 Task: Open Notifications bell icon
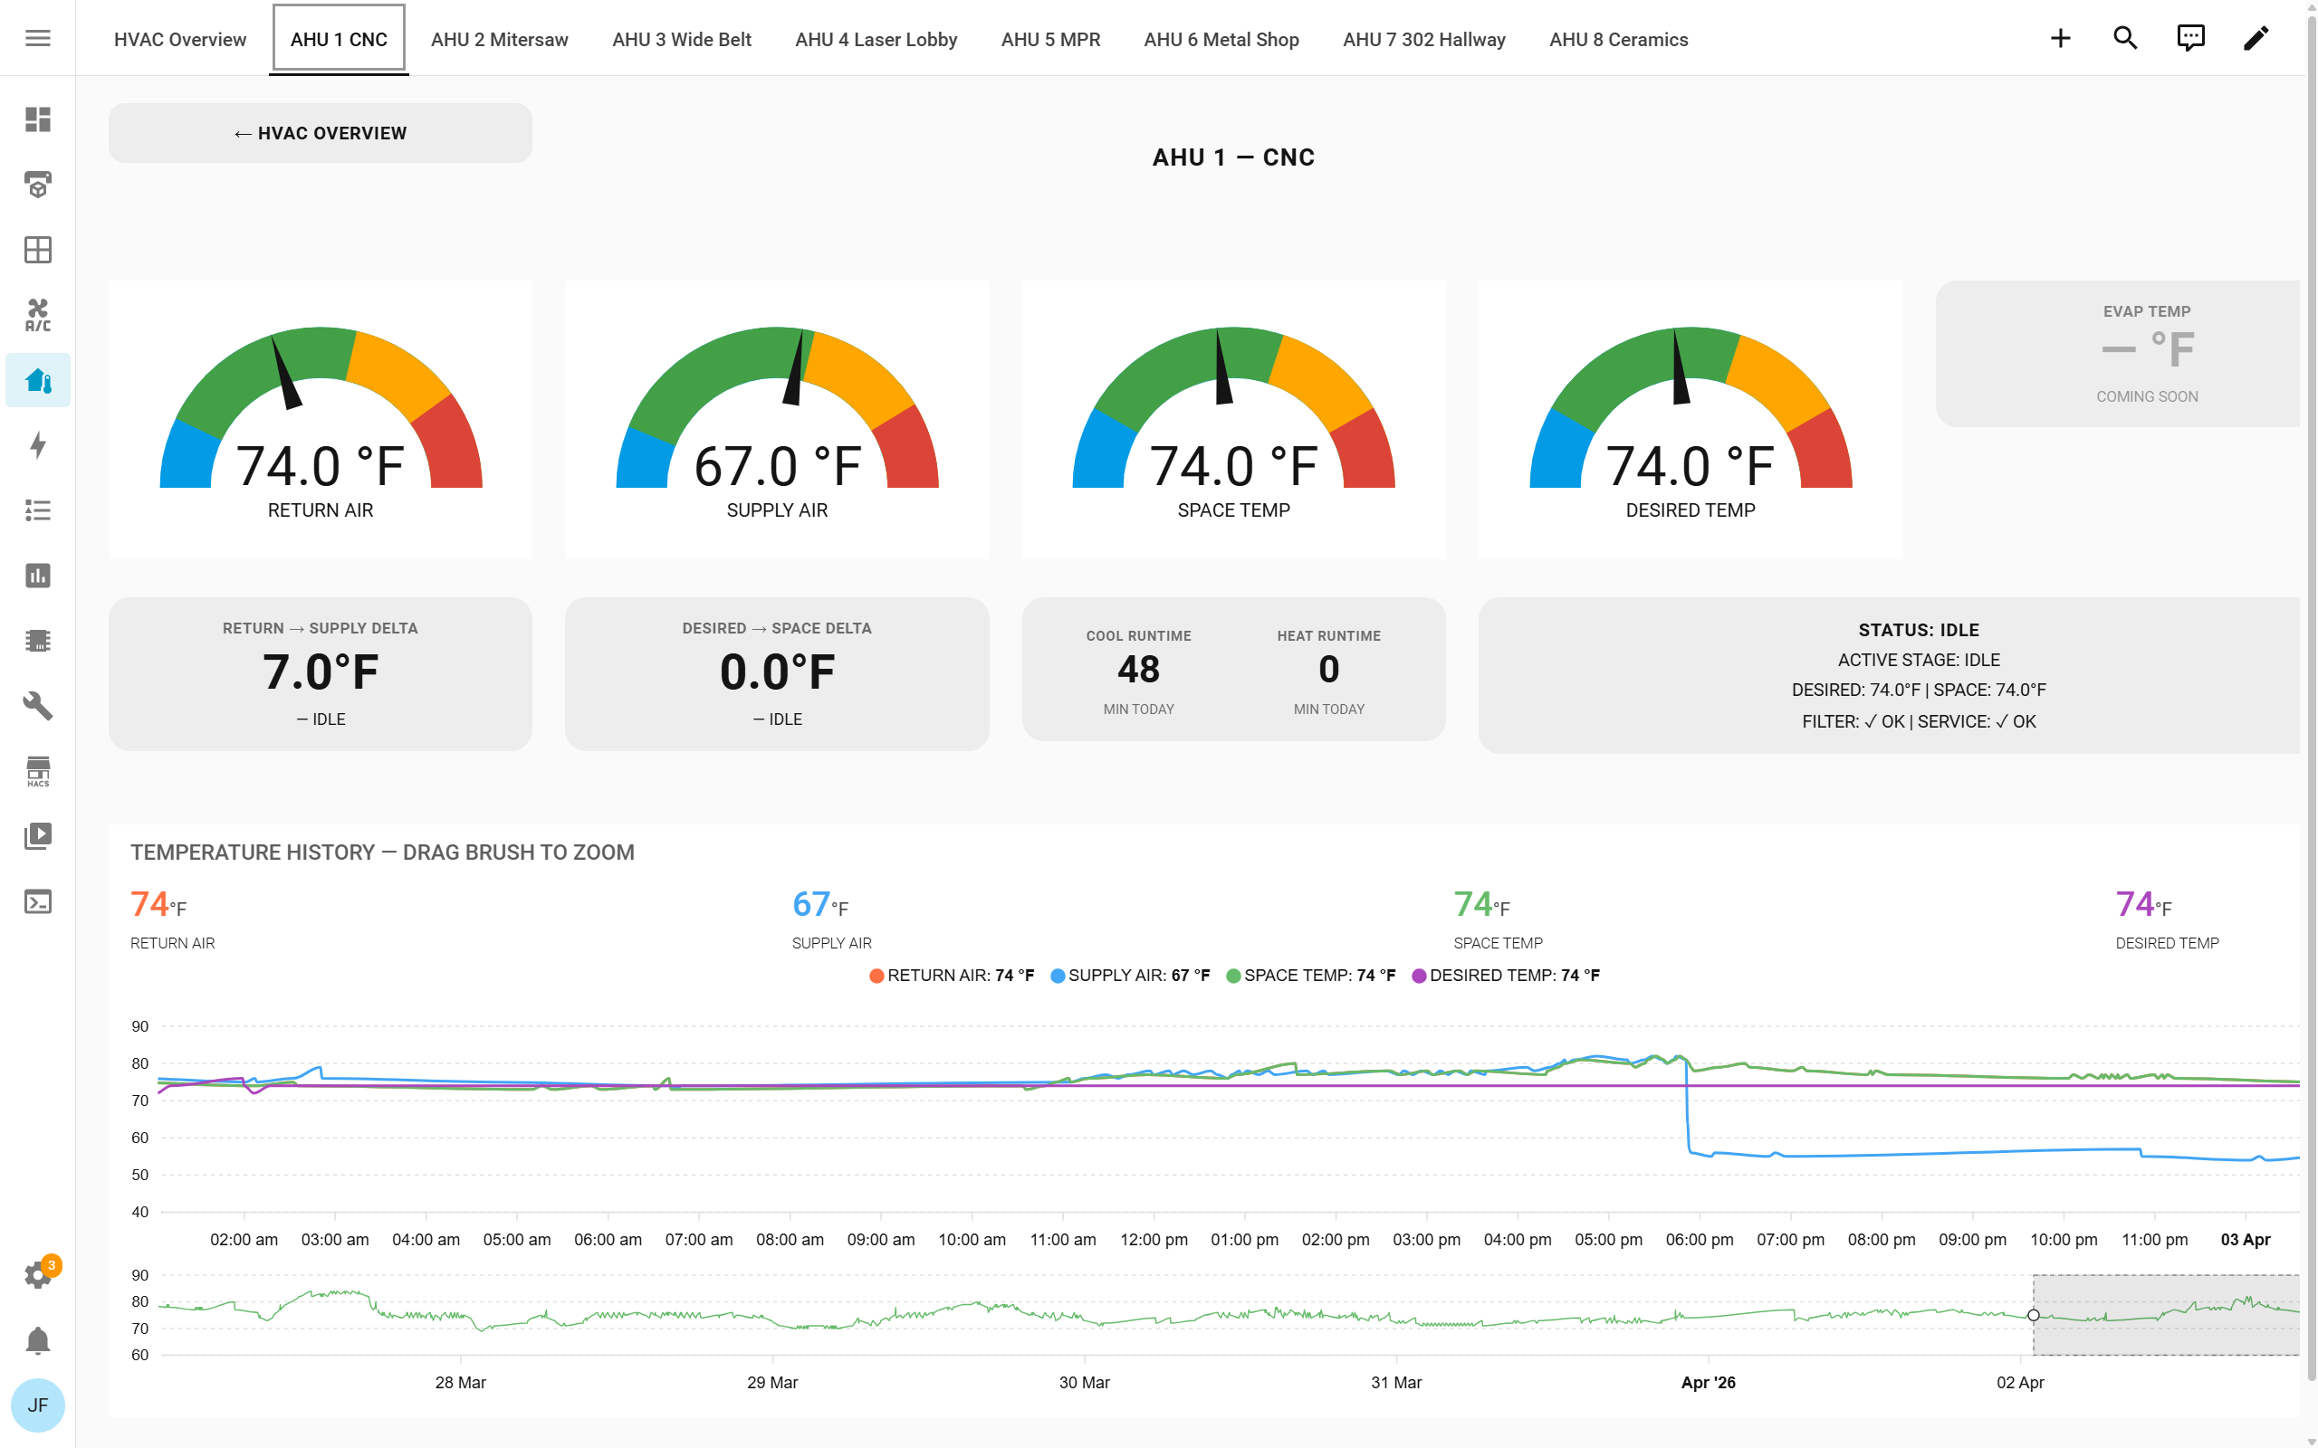pyautogui.click(x=37, y=1339)
